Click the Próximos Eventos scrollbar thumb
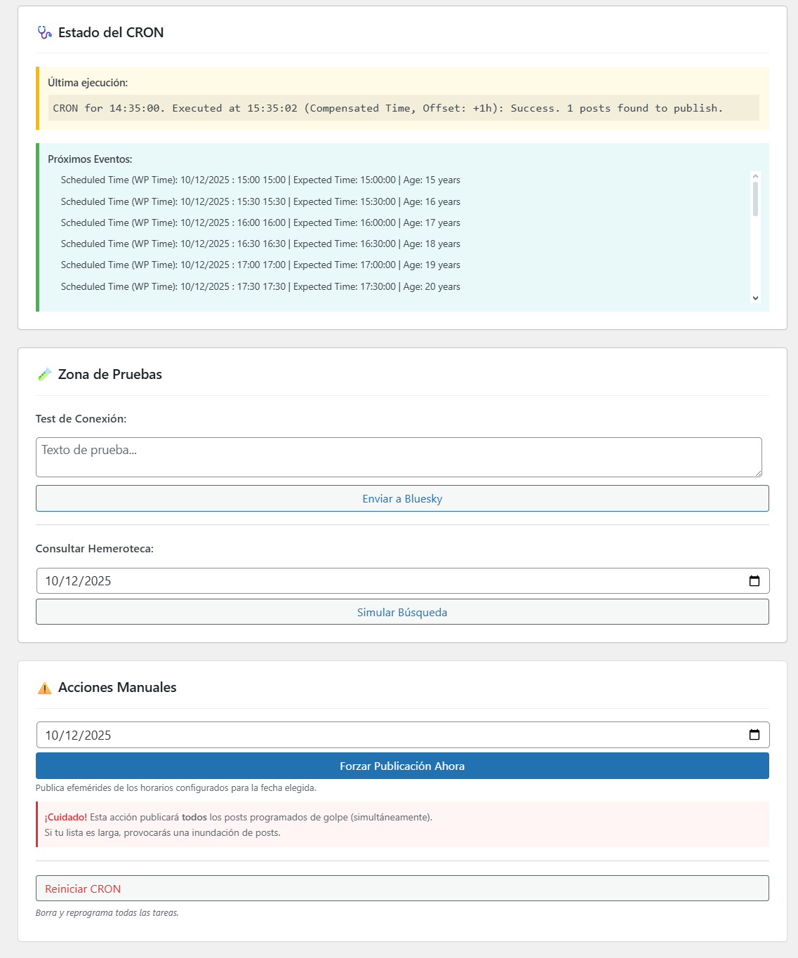This screenshot has width=798, height=958. click(755, 199)
